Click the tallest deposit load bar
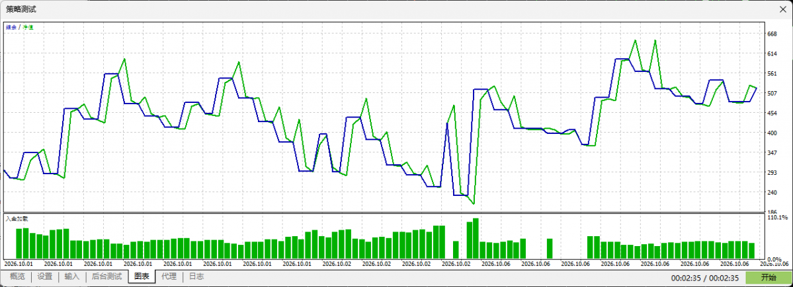The width and height of the screenshot is (793, 287). point(476,239)
